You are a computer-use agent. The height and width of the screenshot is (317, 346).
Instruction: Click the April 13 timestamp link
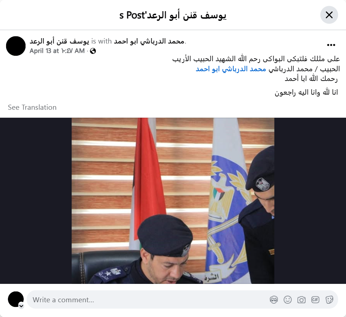(57, 51)
